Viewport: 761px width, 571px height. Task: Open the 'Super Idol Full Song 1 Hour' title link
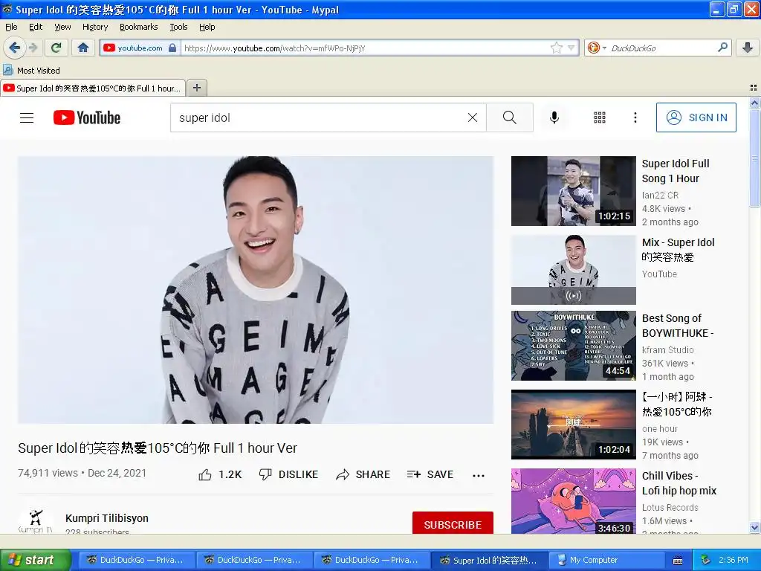676,171
